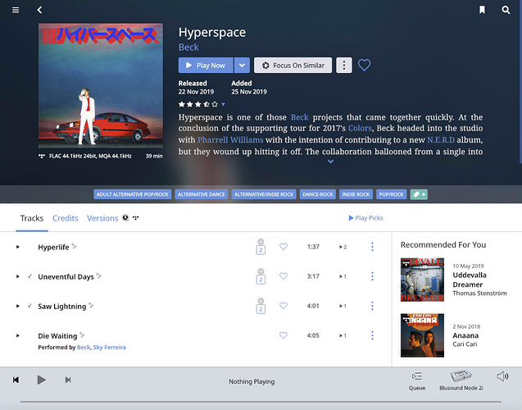Open bookmarks from the top bar

pos(482,10)
